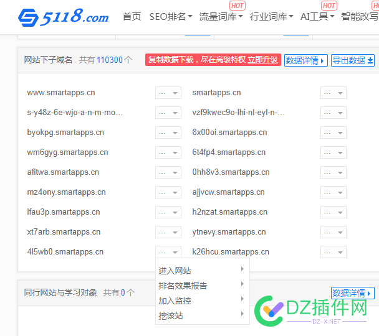Expand dropdown next to www.smartapps.cn
Viewport: 379px width, 336px height.
tap(168, 93)
